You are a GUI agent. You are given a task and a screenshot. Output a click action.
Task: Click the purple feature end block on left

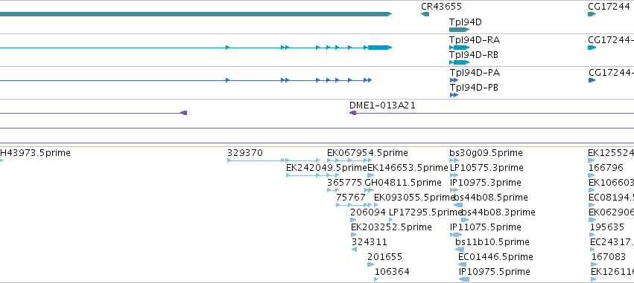[183, 113]
